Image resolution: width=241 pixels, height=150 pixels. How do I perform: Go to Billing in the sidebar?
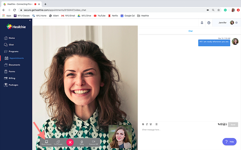click(10, 78)
